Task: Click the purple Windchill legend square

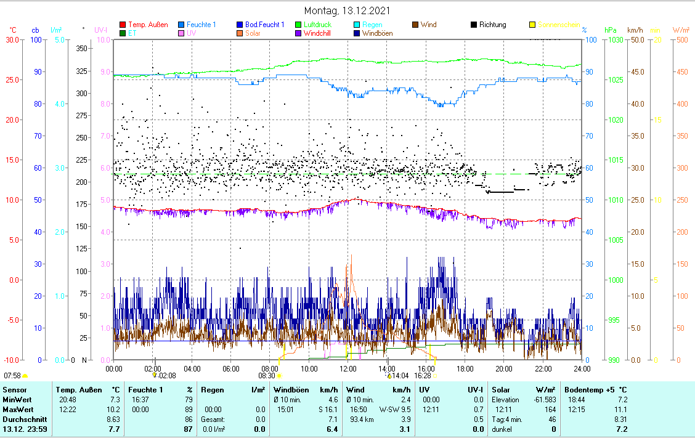Action: (x=298, y=33)
